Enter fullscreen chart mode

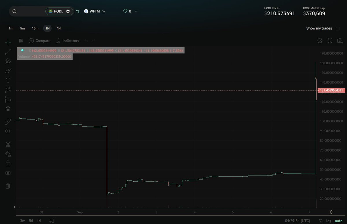click(330, 41)
